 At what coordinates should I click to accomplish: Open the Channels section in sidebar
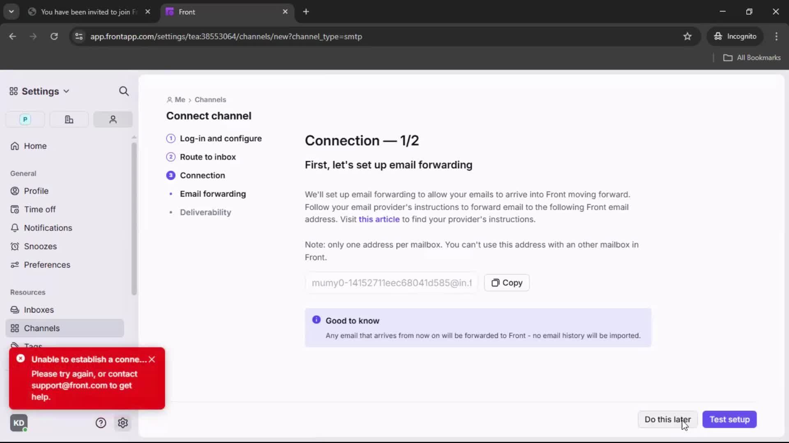(41, 328)
